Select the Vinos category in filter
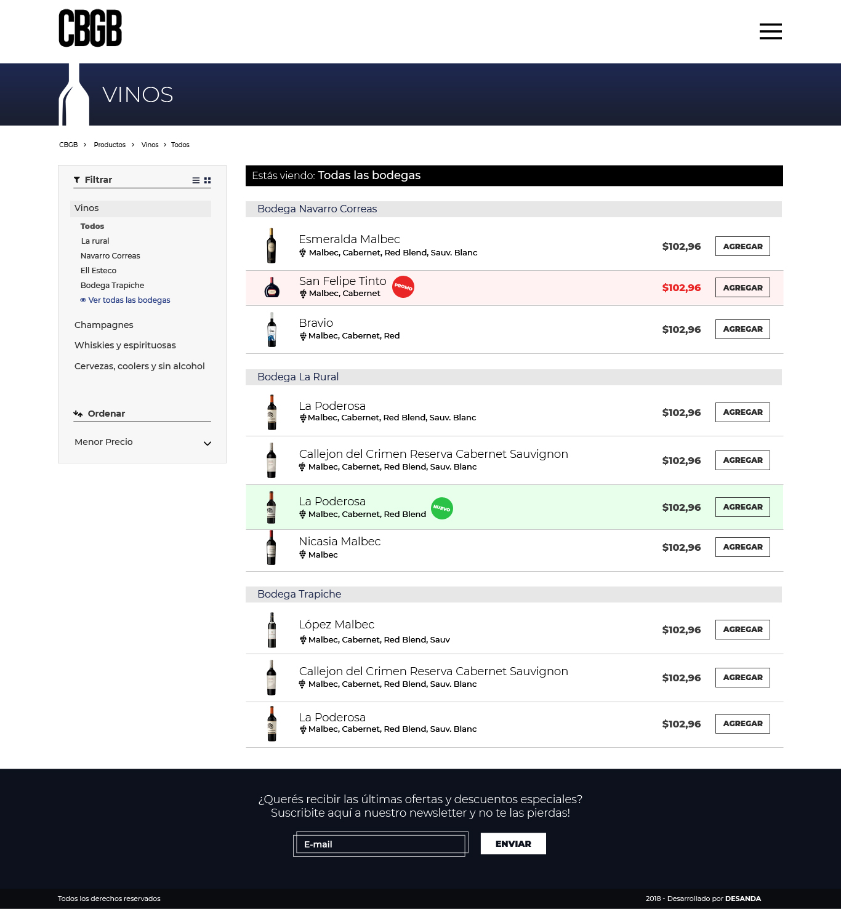This screenshot has width=841, height=909. click(x=141, y=209)
